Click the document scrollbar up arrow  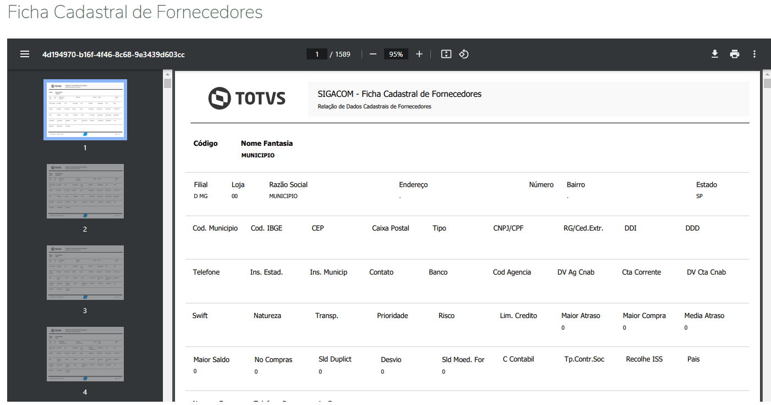click(767, 74)
